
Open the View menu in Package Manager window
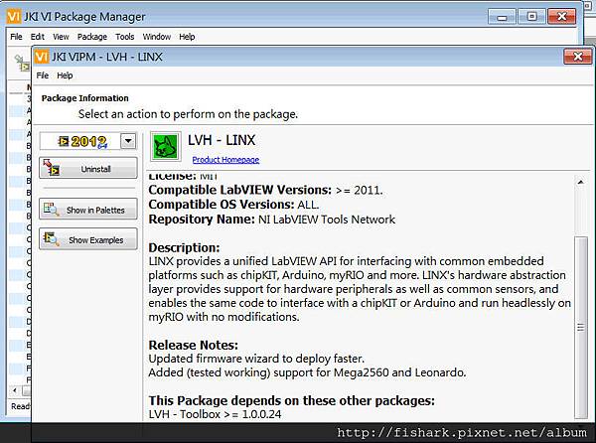[61, 37]
